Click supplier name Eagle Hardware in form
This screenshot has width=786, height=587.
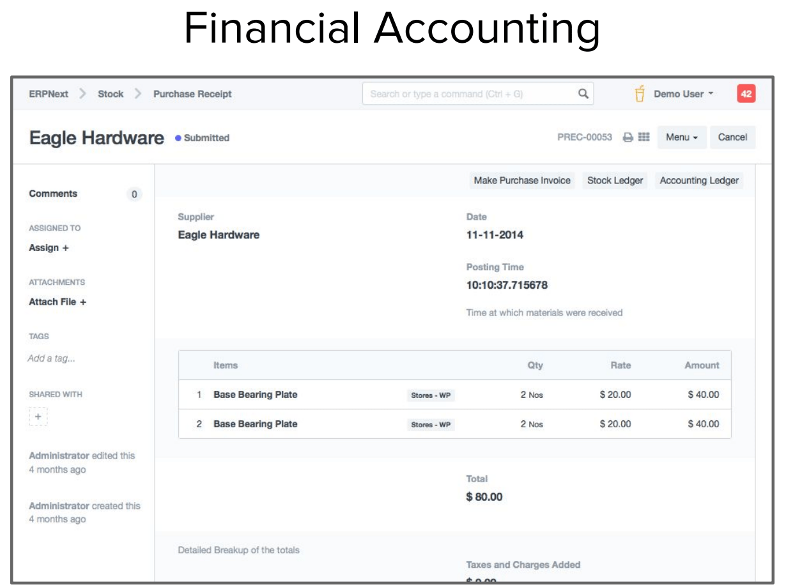pos(219,235)
